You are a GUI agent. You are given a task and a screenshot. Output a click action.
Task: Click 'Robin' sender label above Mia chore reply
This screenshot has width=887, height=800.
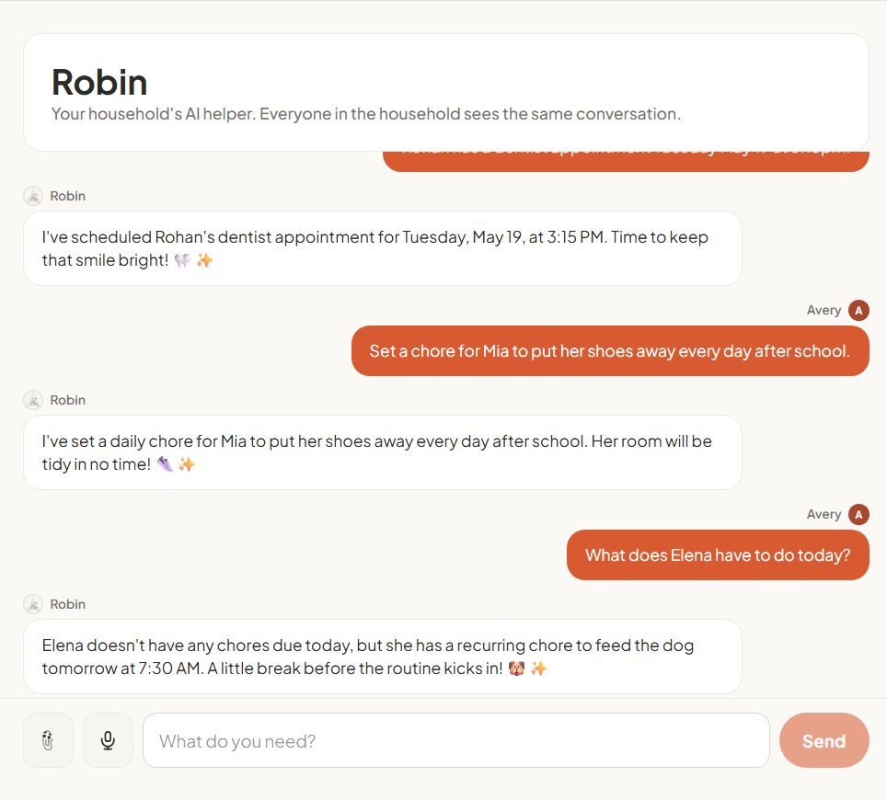click(68, 400)
